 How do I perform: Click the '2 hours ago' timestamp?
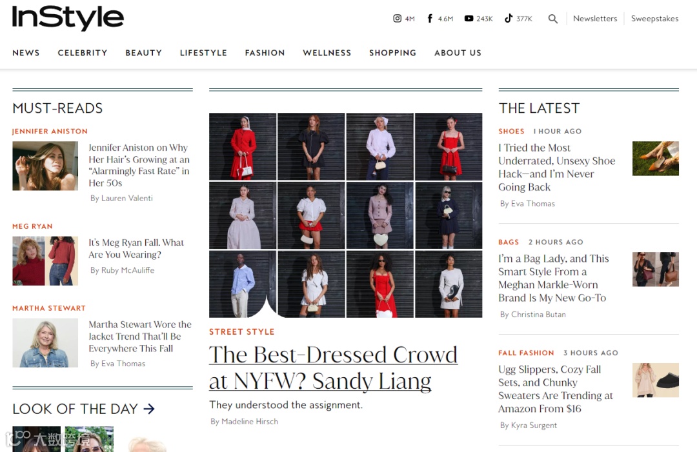tap(556, 242)
